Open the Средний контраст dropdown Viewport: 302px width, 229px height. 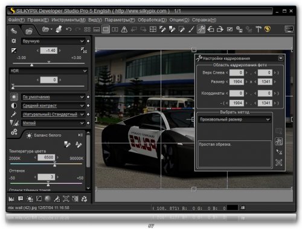53,105
